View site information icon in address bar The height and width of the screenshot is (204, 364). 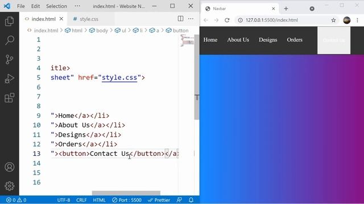click(x=240, y=20)
